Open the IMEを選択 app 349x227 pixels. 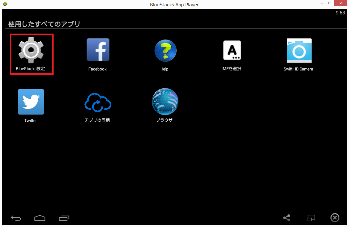click(232, 50)
